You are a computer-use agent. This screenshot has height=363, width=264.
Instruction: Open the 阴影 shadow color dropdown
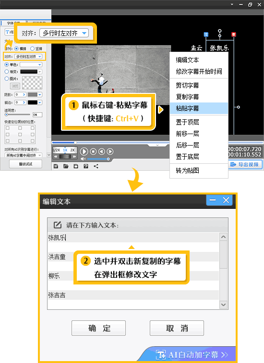click(40, 95)
